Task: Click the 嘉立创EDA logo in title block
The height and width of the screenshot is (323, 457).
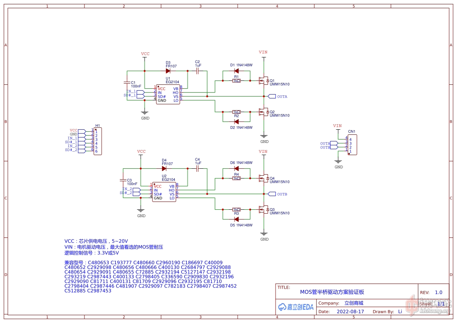Action: point(296,307)
